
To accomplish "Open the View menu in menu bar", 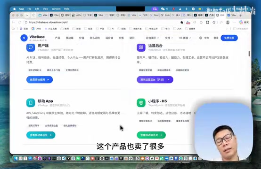I will [45, 9].
